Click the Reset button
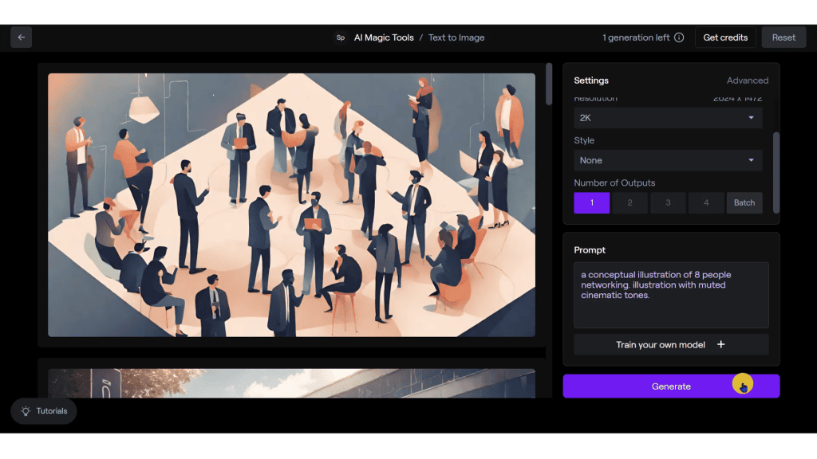 click(x=783, y=37)
